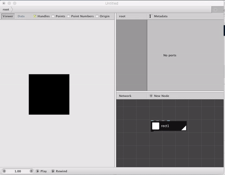
Task: Increase the frame number with right arrow
Action: point(31,171)
